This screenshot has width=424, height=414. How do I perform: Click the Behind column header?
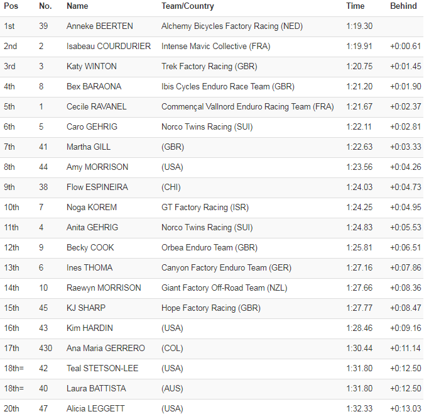coord(403,6)
